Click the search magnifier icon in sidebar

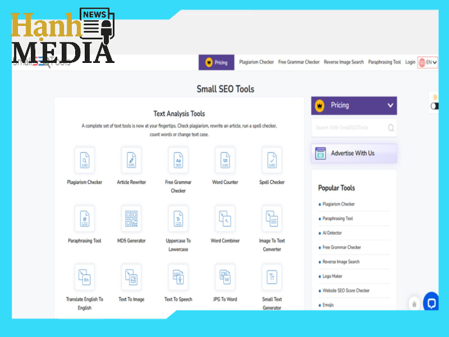391,128
